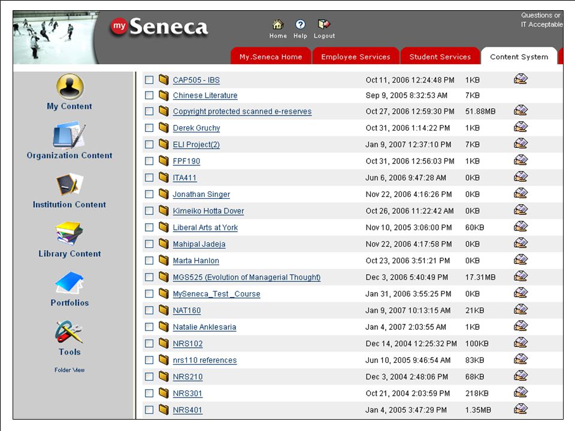Click modify icon for NRS401
Screen dimensions: 575x431
(x=520, y=409)
